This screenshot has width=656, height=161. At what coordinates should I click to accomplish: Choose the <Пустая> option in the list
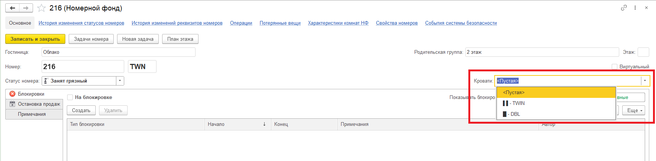pyautogui.click(x=556, y=92)
